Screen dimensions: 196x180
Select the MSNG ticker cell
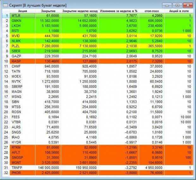pos(22,97)
